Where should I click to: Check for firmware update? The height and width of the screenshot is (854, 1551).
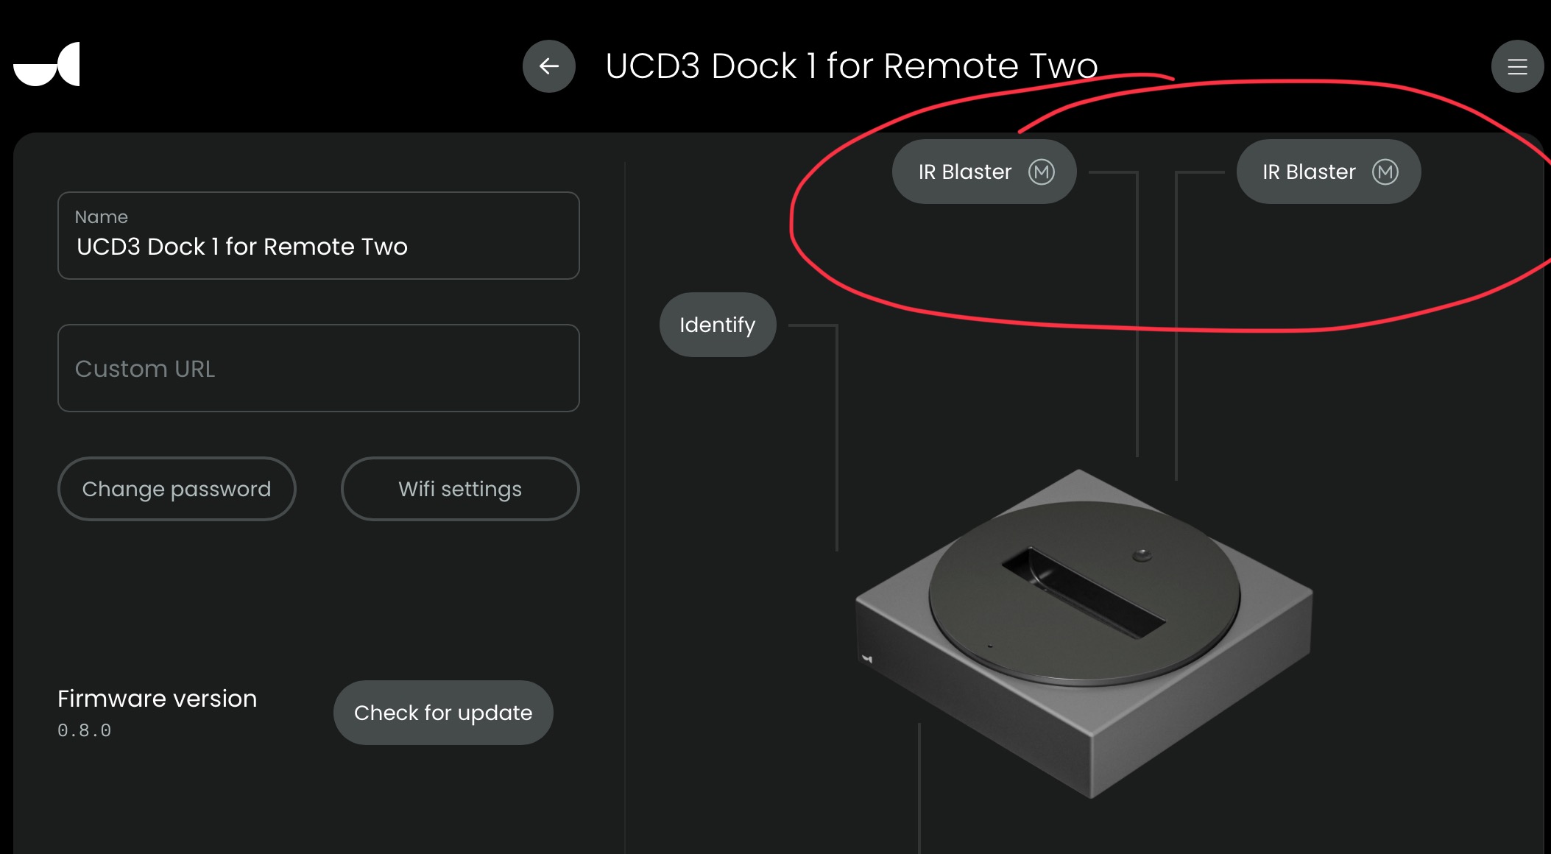click(443, 713)
